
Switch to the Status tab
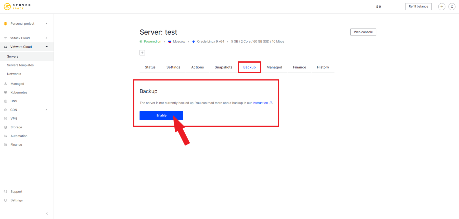point(150,67)
